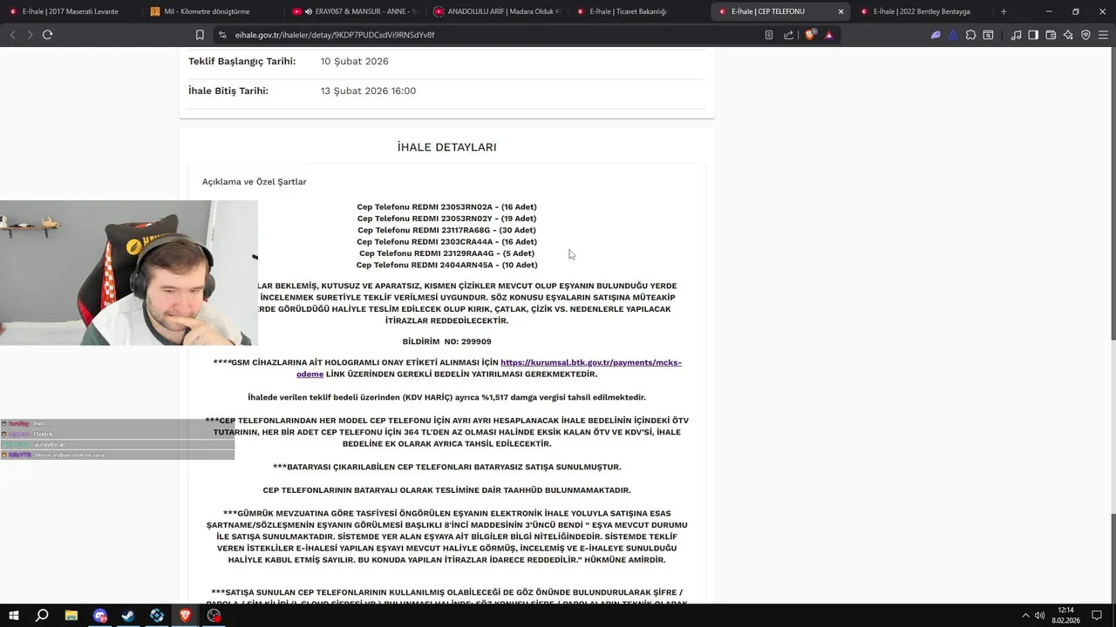1116x627 pixels.
Task: Click the İHALE DETAYLARI heading
Action: pyautogui.click(x=446, y=147)
